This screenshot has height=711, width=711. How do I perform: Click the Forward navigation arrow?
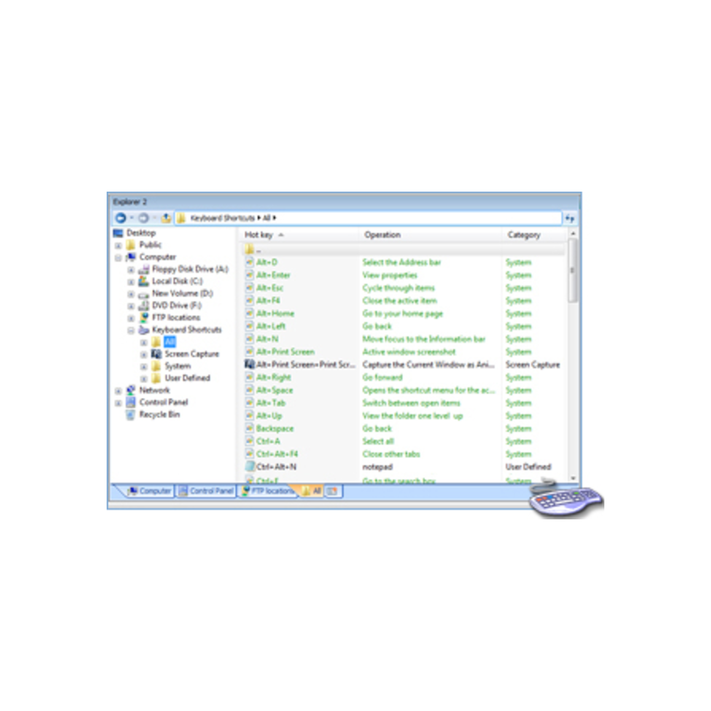(143, 218)
